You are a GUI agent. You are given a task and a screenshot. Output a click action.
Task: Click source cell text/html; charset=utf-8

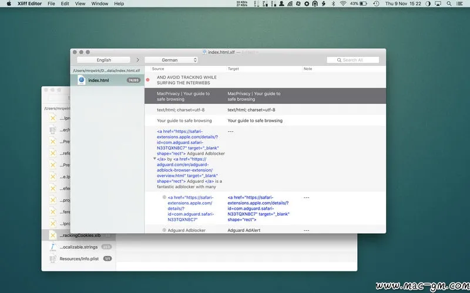click(x=180, y=110)
